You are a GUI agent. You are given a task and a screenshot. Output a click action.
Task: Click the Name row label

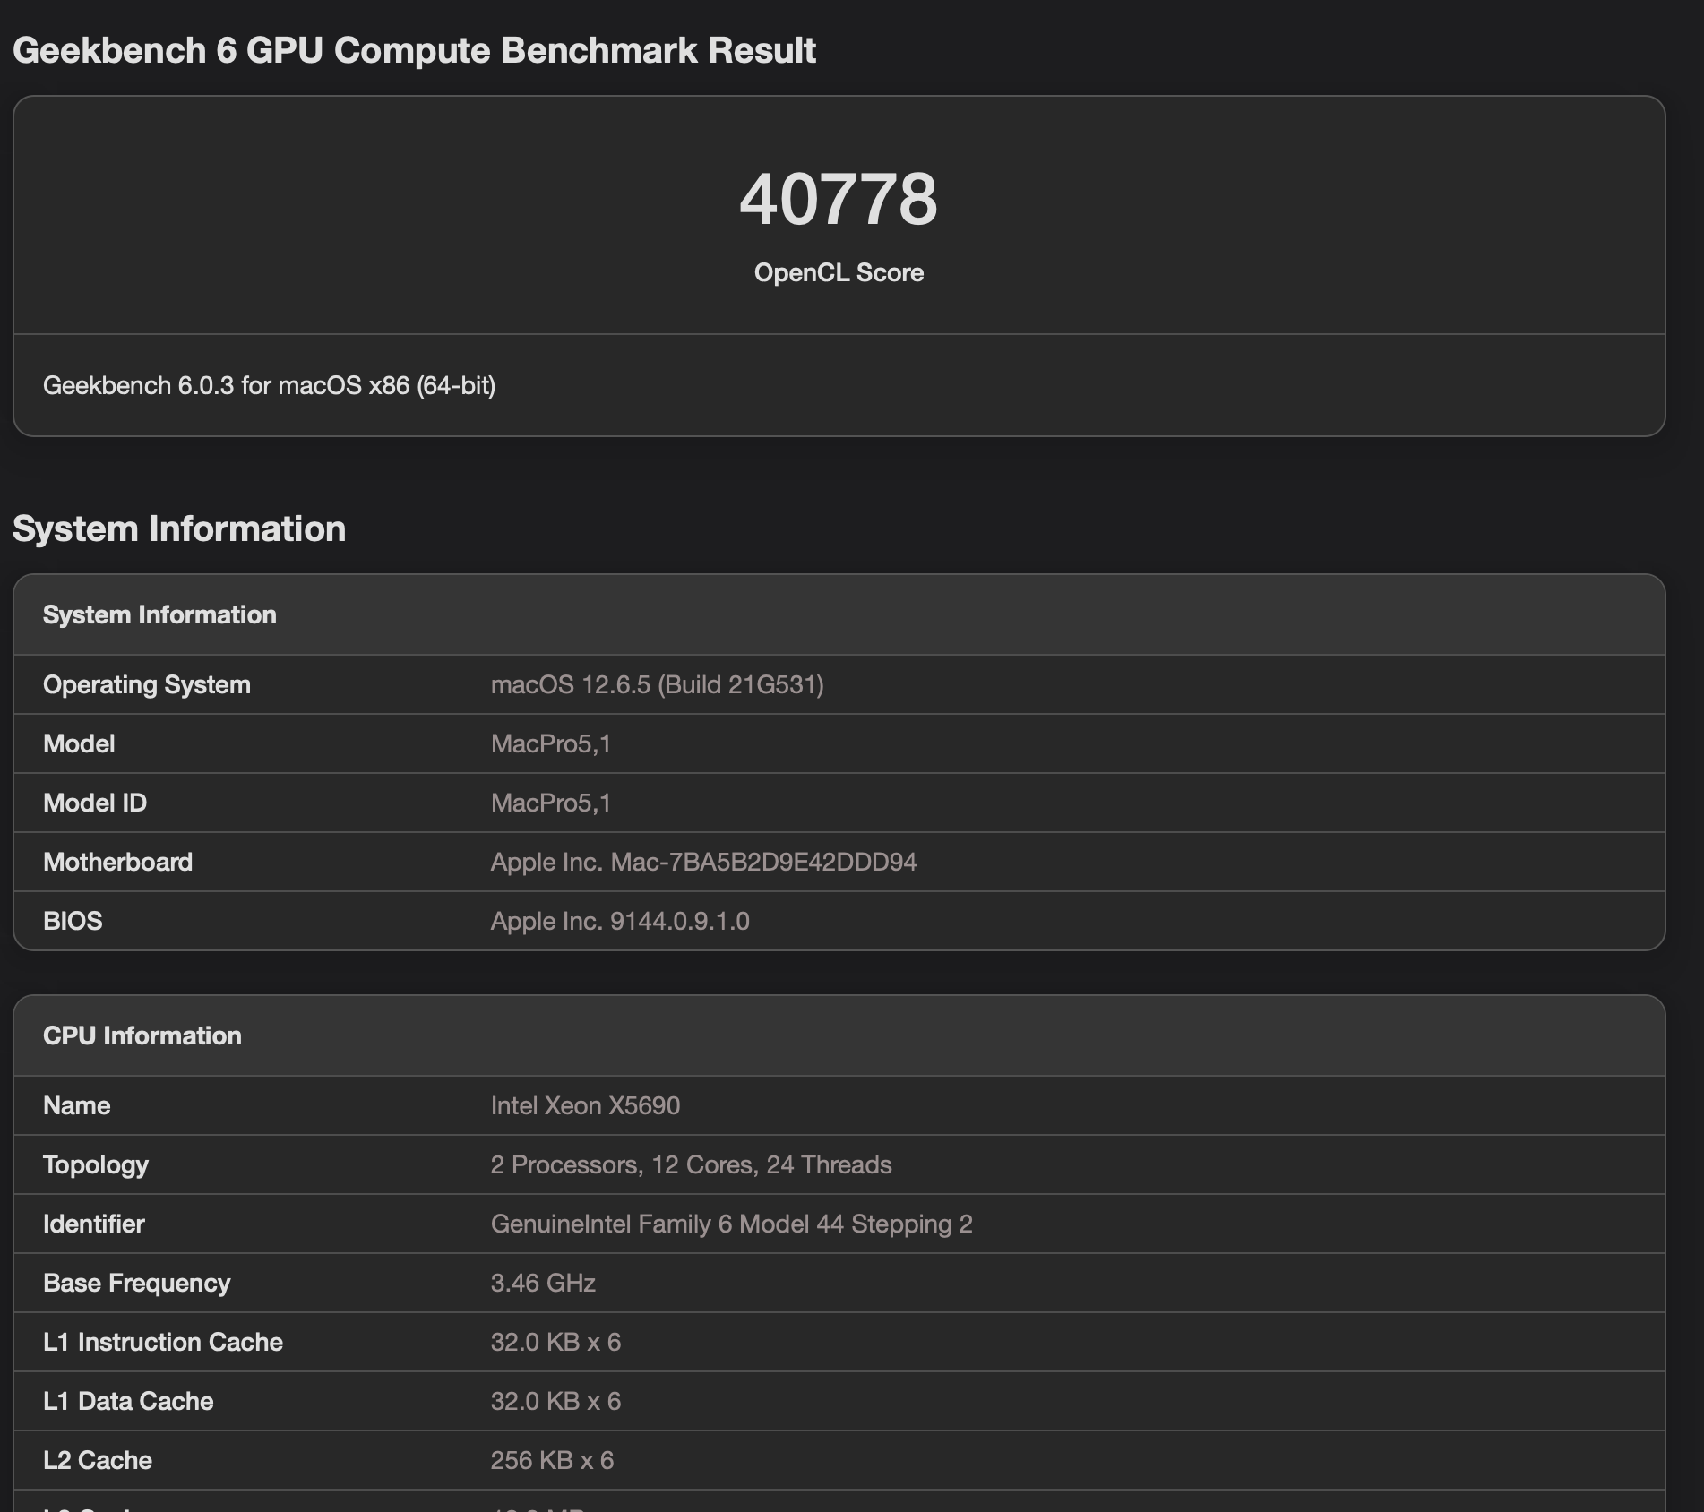(76, 1105)
